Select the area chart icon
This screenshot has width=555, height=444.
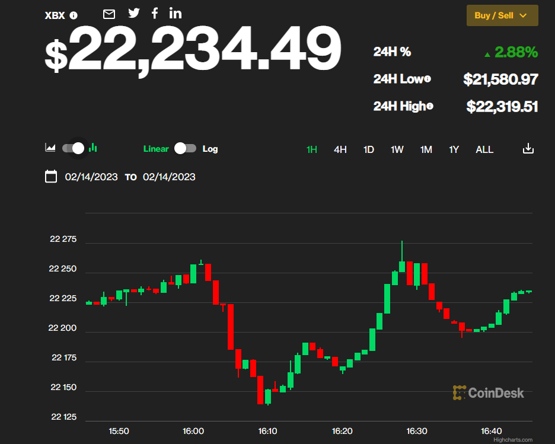pos(50,148)
